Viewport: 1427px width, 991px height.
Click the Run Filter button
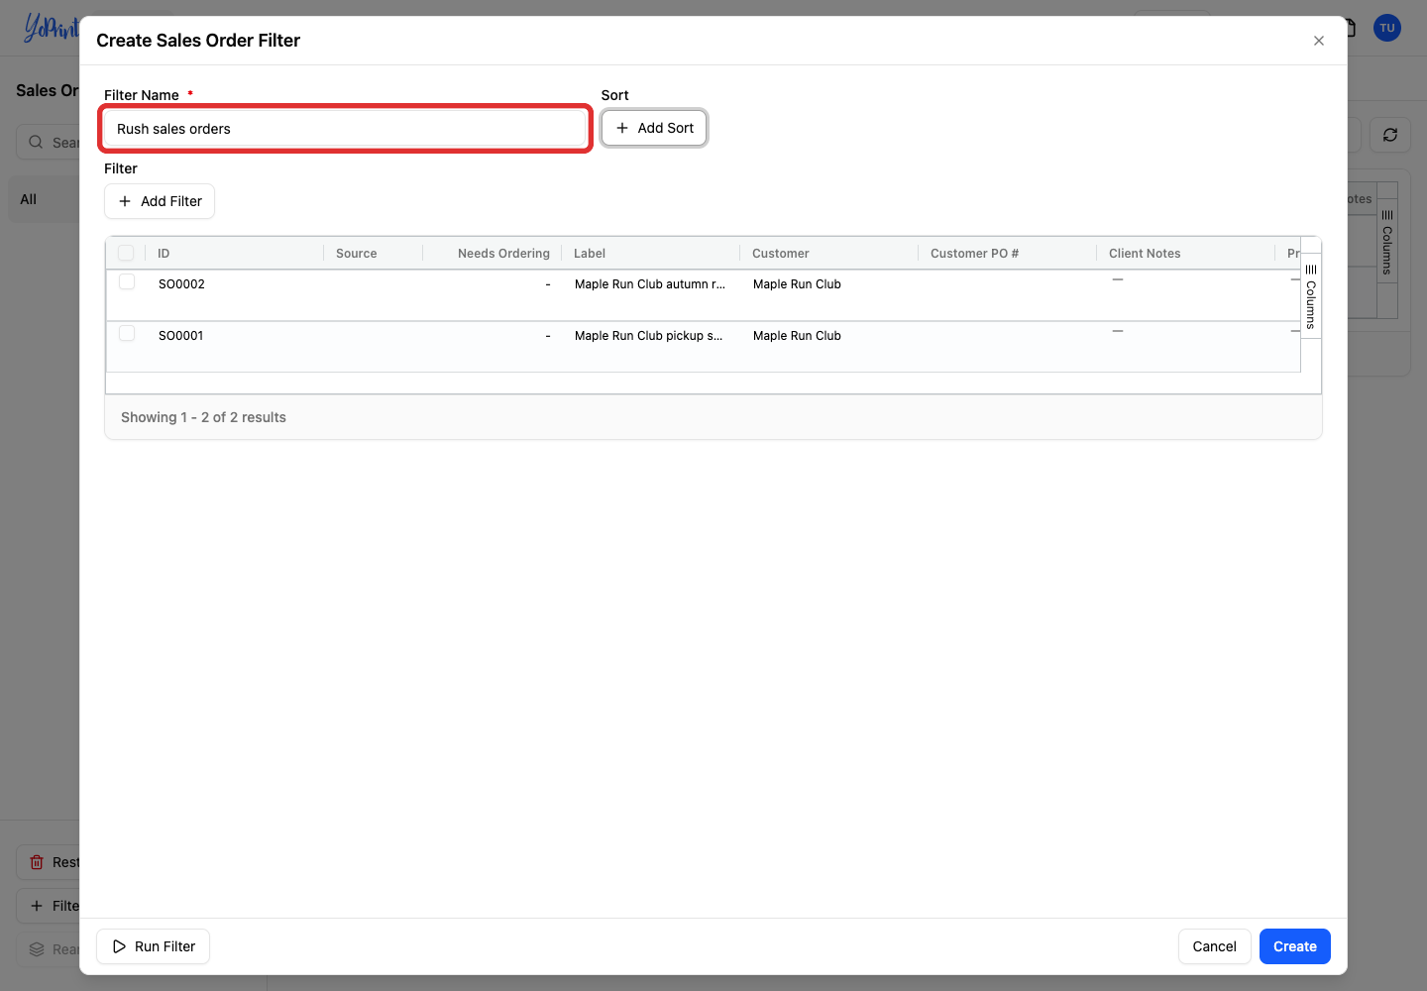point(153,946)
